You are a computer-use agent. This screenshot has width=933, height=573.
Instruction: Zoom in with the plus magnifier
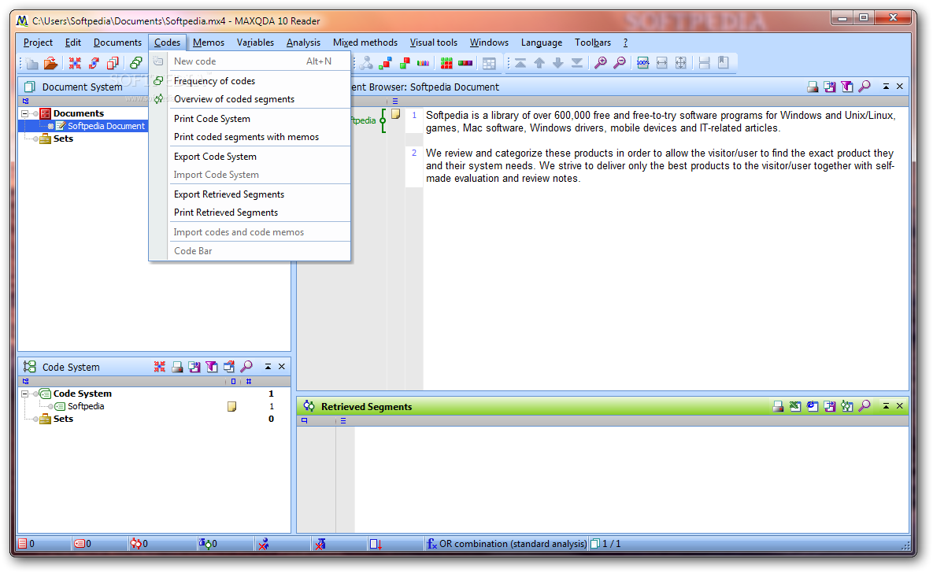[x=601, y=63]
